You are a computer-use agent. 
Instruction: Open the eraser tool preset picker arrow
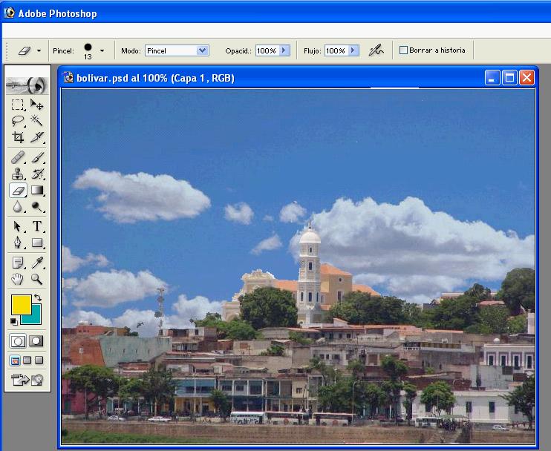coord(39,51)
